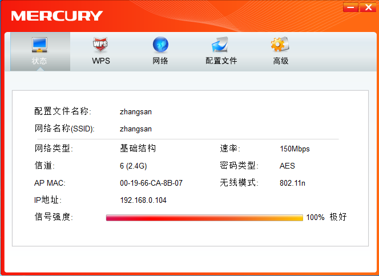Click the status monitor icon
Screen dimensions: 379x276
click(39, 45)
